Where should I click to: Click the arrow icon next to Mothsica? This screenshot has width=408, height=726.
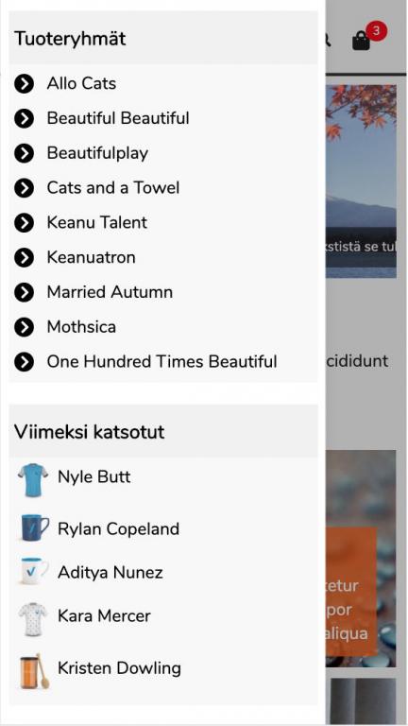point(24,327)
